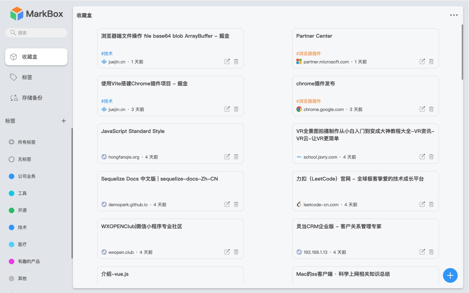
Task: Click the main list vertical scrollbar
Action: point(462,51)
